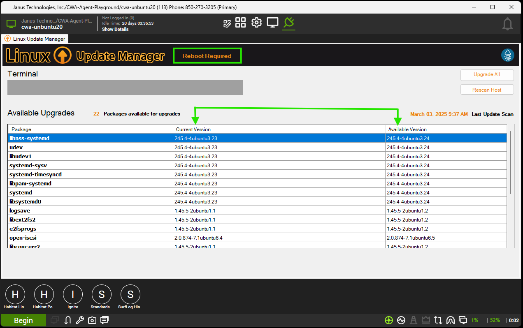Open the settings gear icon
The height and width of the screenshot is (328, 523).
[256, 23]
